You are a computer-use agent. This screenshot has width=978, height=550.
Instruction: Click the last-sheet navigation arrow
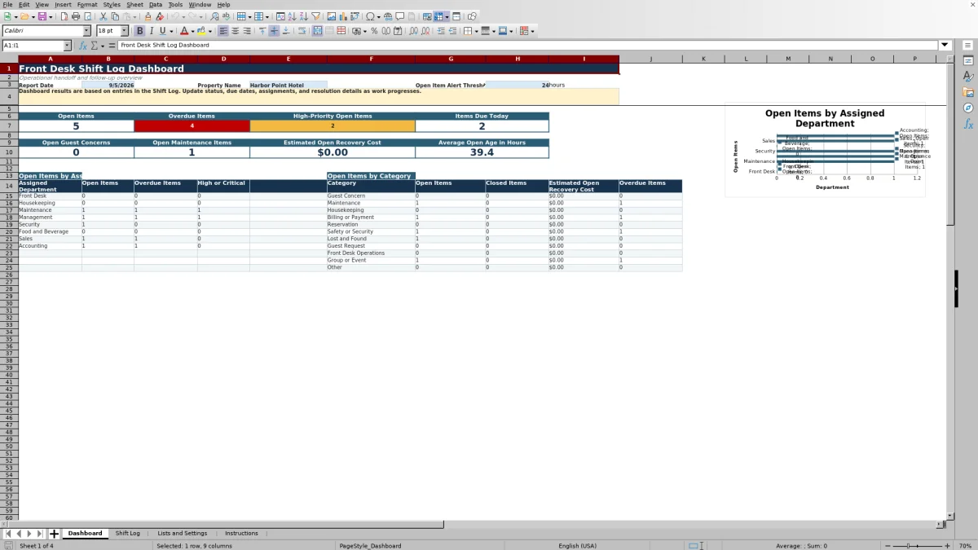(40, 534)
